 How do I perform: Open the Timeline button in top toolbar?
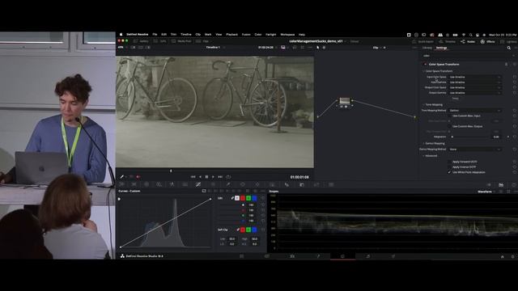(448, 41)
